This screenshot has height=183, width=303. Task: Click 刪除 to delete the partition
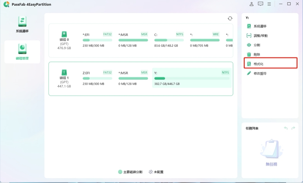(x=257, y=55)
